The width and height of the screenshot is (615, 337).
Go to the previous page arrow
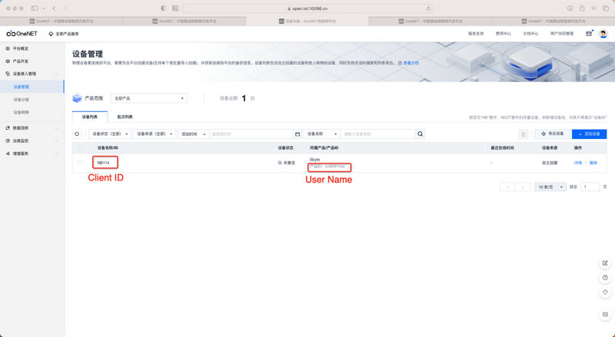[507, 187]
